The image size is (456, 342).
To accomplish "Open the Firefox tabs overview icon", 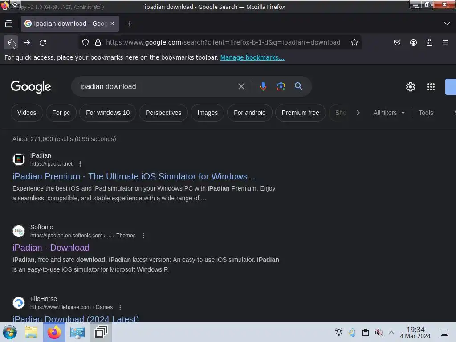I will [9, 24].
